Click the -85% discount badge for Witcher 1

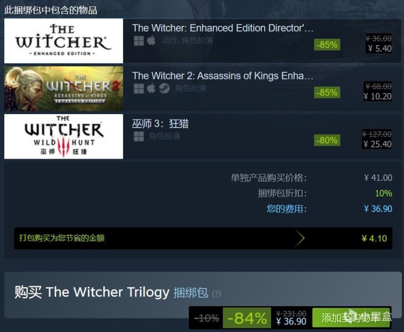327,45
